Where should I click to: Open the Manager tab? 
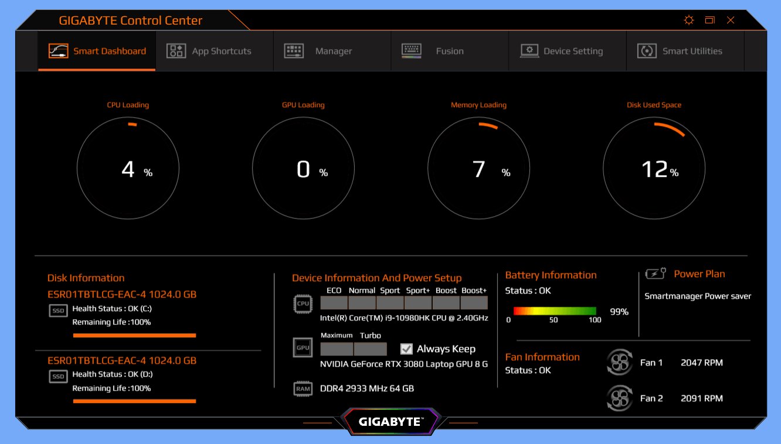(x=332, y=51)
